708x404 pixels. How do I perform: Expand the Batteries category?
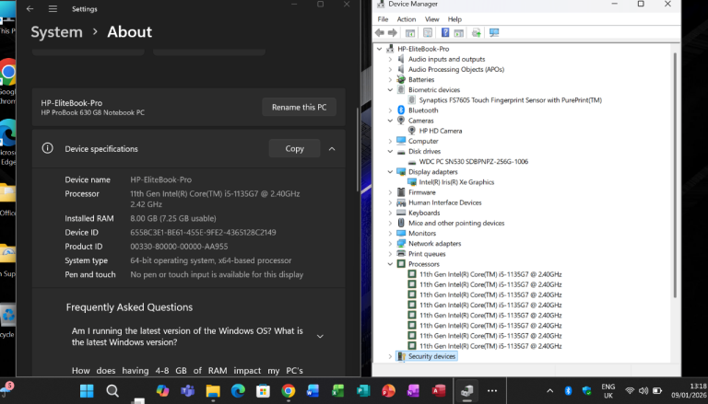coord(390,79)
